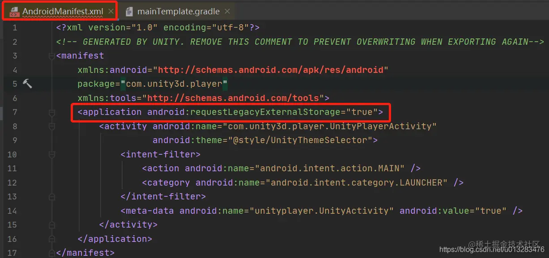Click line number 11 in the gutter
This screenshot has height=258, width=549.
(12, 168)
